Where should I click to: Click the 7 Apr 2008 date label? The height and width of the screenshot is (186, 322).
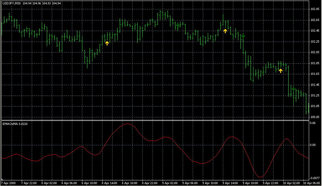(8, 183)
